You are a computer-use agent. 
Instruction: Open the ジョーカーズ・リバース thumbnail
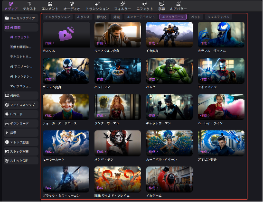[x=66, y=107]
